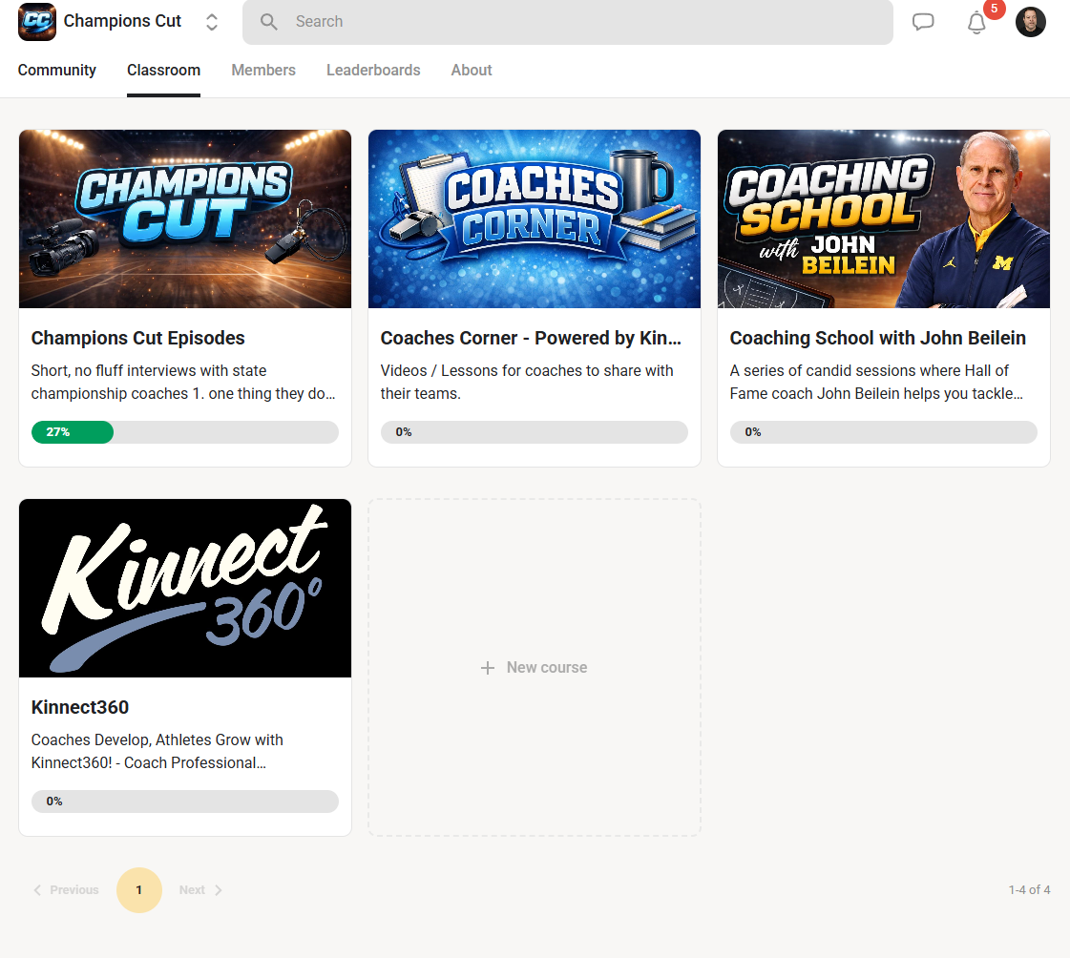
Task: Click the 27% progress bar
Action: coord(185,432)
